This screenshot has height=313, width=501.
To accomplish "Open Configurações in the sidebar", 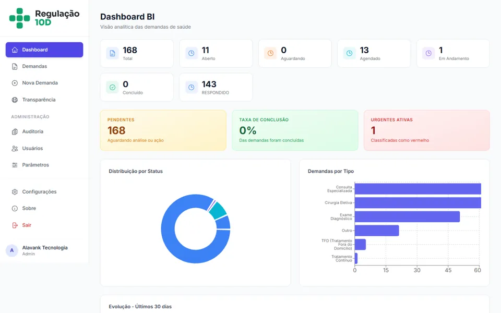I will 44,192.
